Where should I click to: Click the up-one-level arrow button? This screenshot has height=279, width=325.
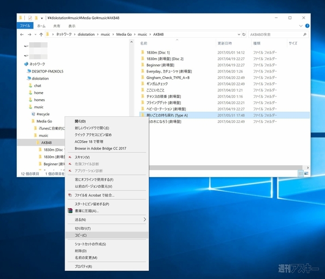pyautogui.click(x=41, y=34)
